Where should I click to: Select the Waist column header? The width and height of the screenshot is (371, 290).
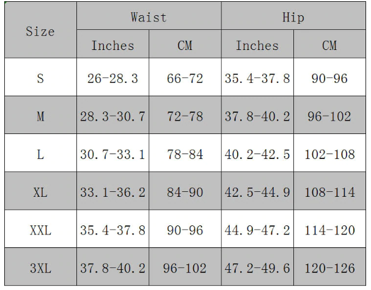pyautogui.click(x=149, y=16)
